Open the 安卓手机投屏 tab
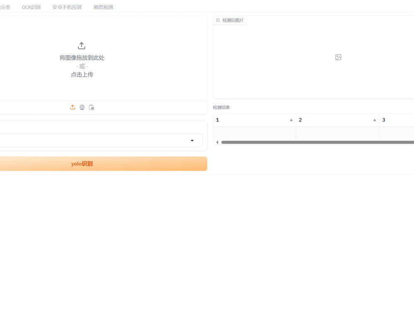The height and width of the screenshot is (311, 414). [x=67, y=7]
